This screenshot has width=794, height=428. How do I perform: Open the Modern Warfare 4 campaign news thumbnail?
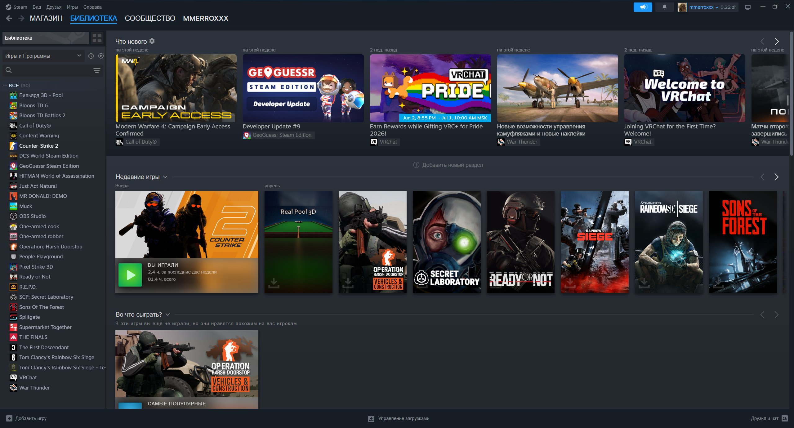pos(176,88)
